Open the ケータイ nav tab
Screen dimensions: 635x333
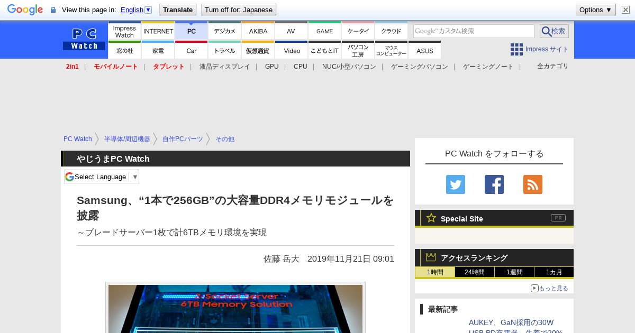pos(358,31)
